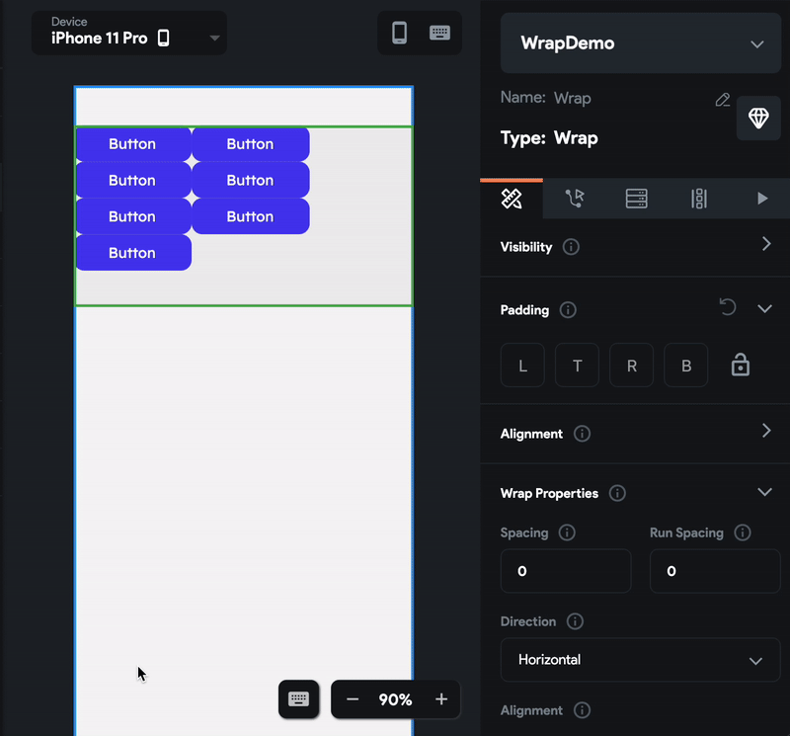Select the second Button in row three
Image resolution: width=790 pixels, height=736 pixels.
pos(251,216)
